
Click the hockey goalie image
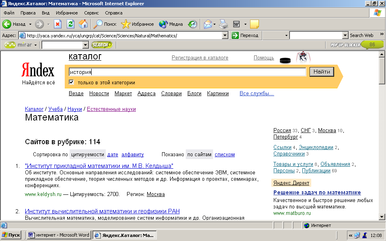pyautogui.click(x=303, y=57)
